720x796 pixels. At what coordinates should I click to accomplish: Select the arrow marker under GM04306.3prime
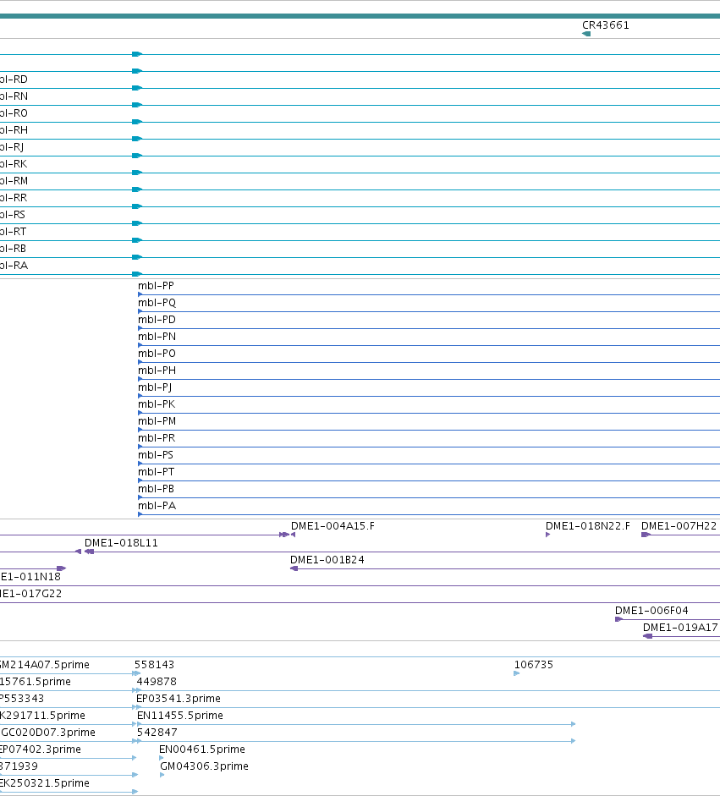[x=162, y=775]
